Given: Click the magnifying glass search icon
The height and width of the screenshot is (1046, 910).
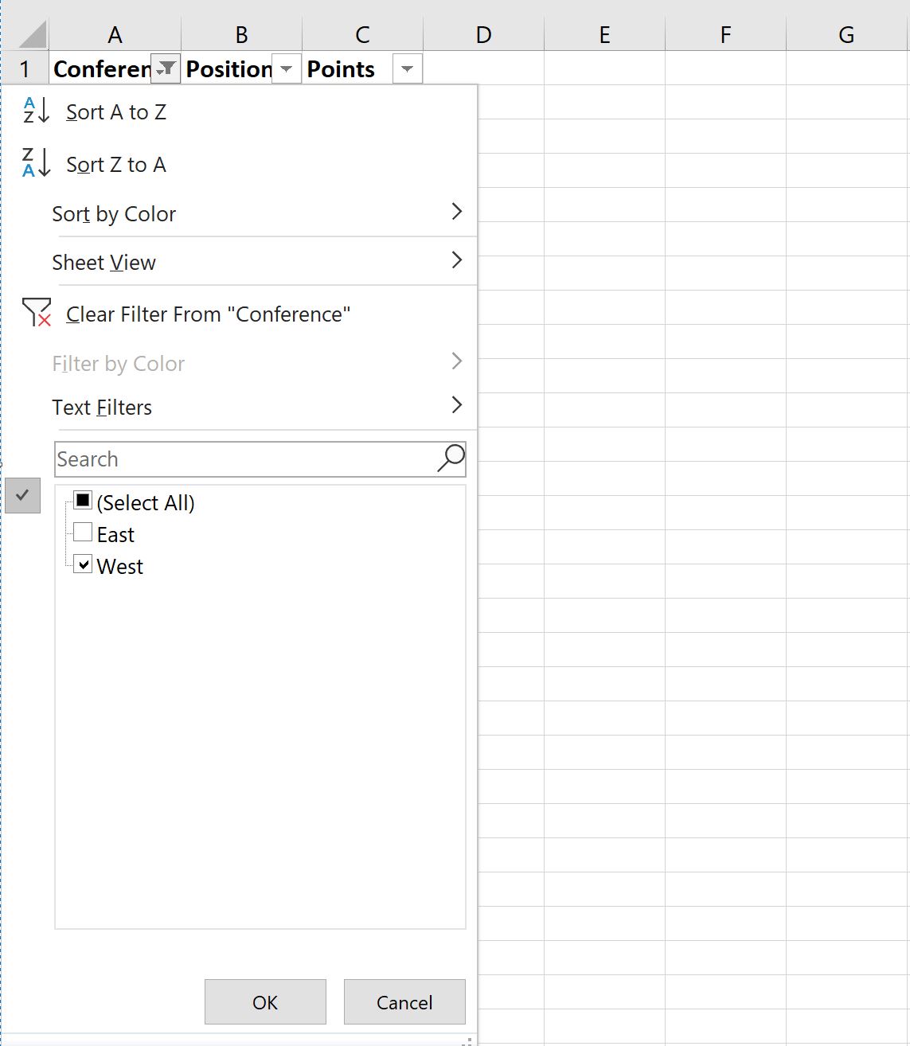Looking at the screenshot, I should (451, 459).
